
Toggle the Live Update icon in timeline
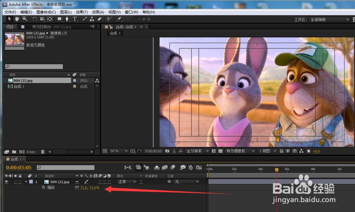(x=138, y=167)
